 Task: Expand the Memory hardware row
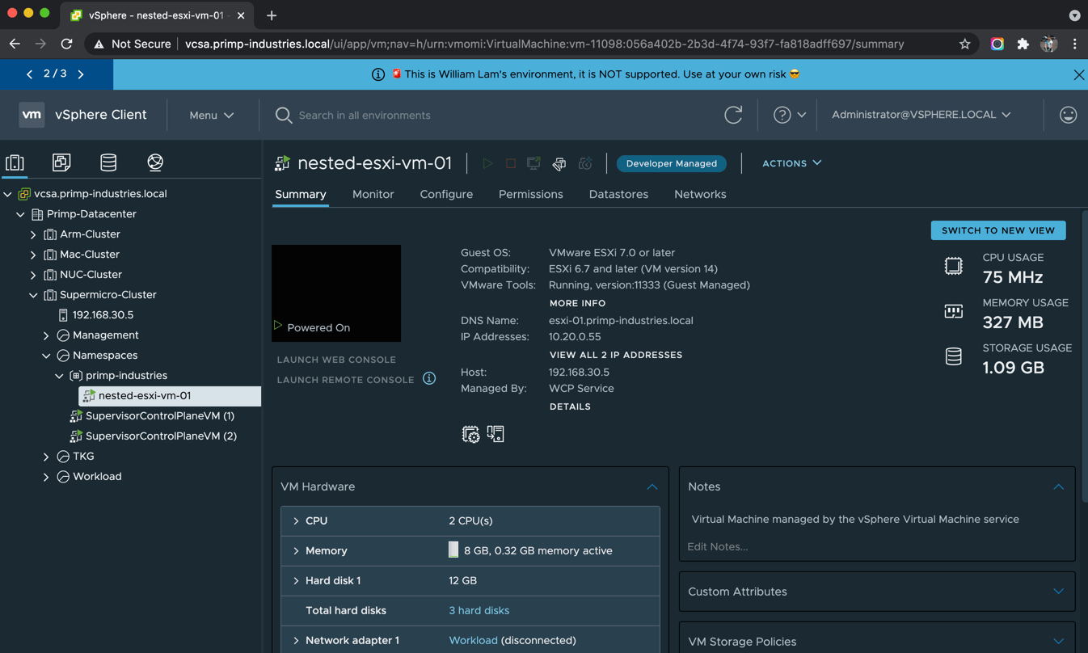coord(296,551)
